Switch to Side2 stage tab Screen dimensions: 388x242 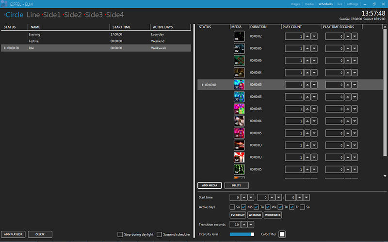(x=73, y=15)
